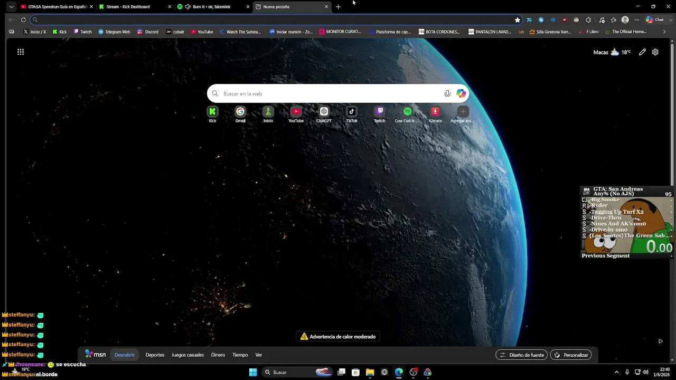Open the Ver feed tab

click(259, 355)
